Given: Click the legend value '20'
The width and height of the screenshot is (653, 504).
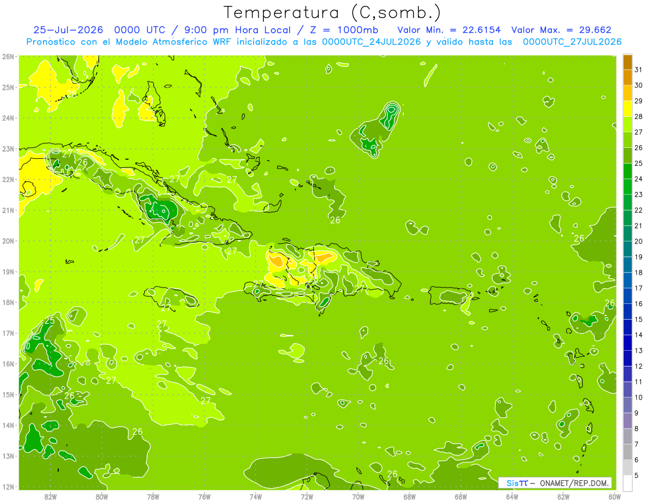Looking at the screenshot, I should tap(638, 241).
